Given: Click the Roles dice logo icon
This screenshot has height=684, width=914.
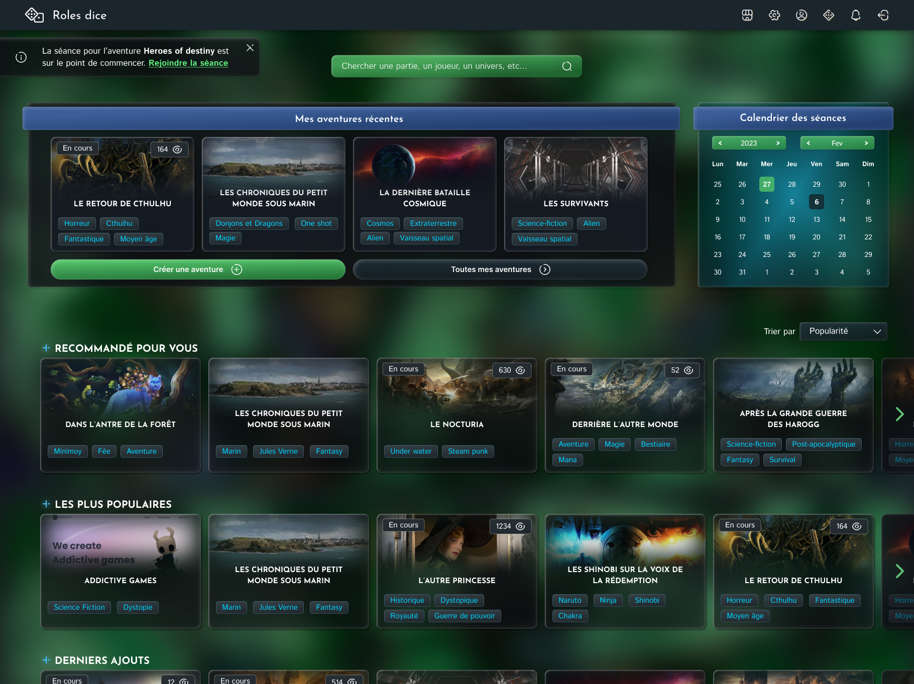Looking at the screenshot, I should point(34,15).
